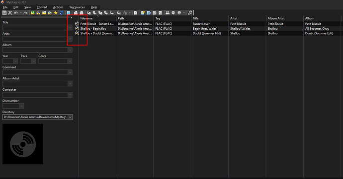Expand the Composer field dropdown
The height and width of the screenshot is (179, 343).
coord(70,95)
